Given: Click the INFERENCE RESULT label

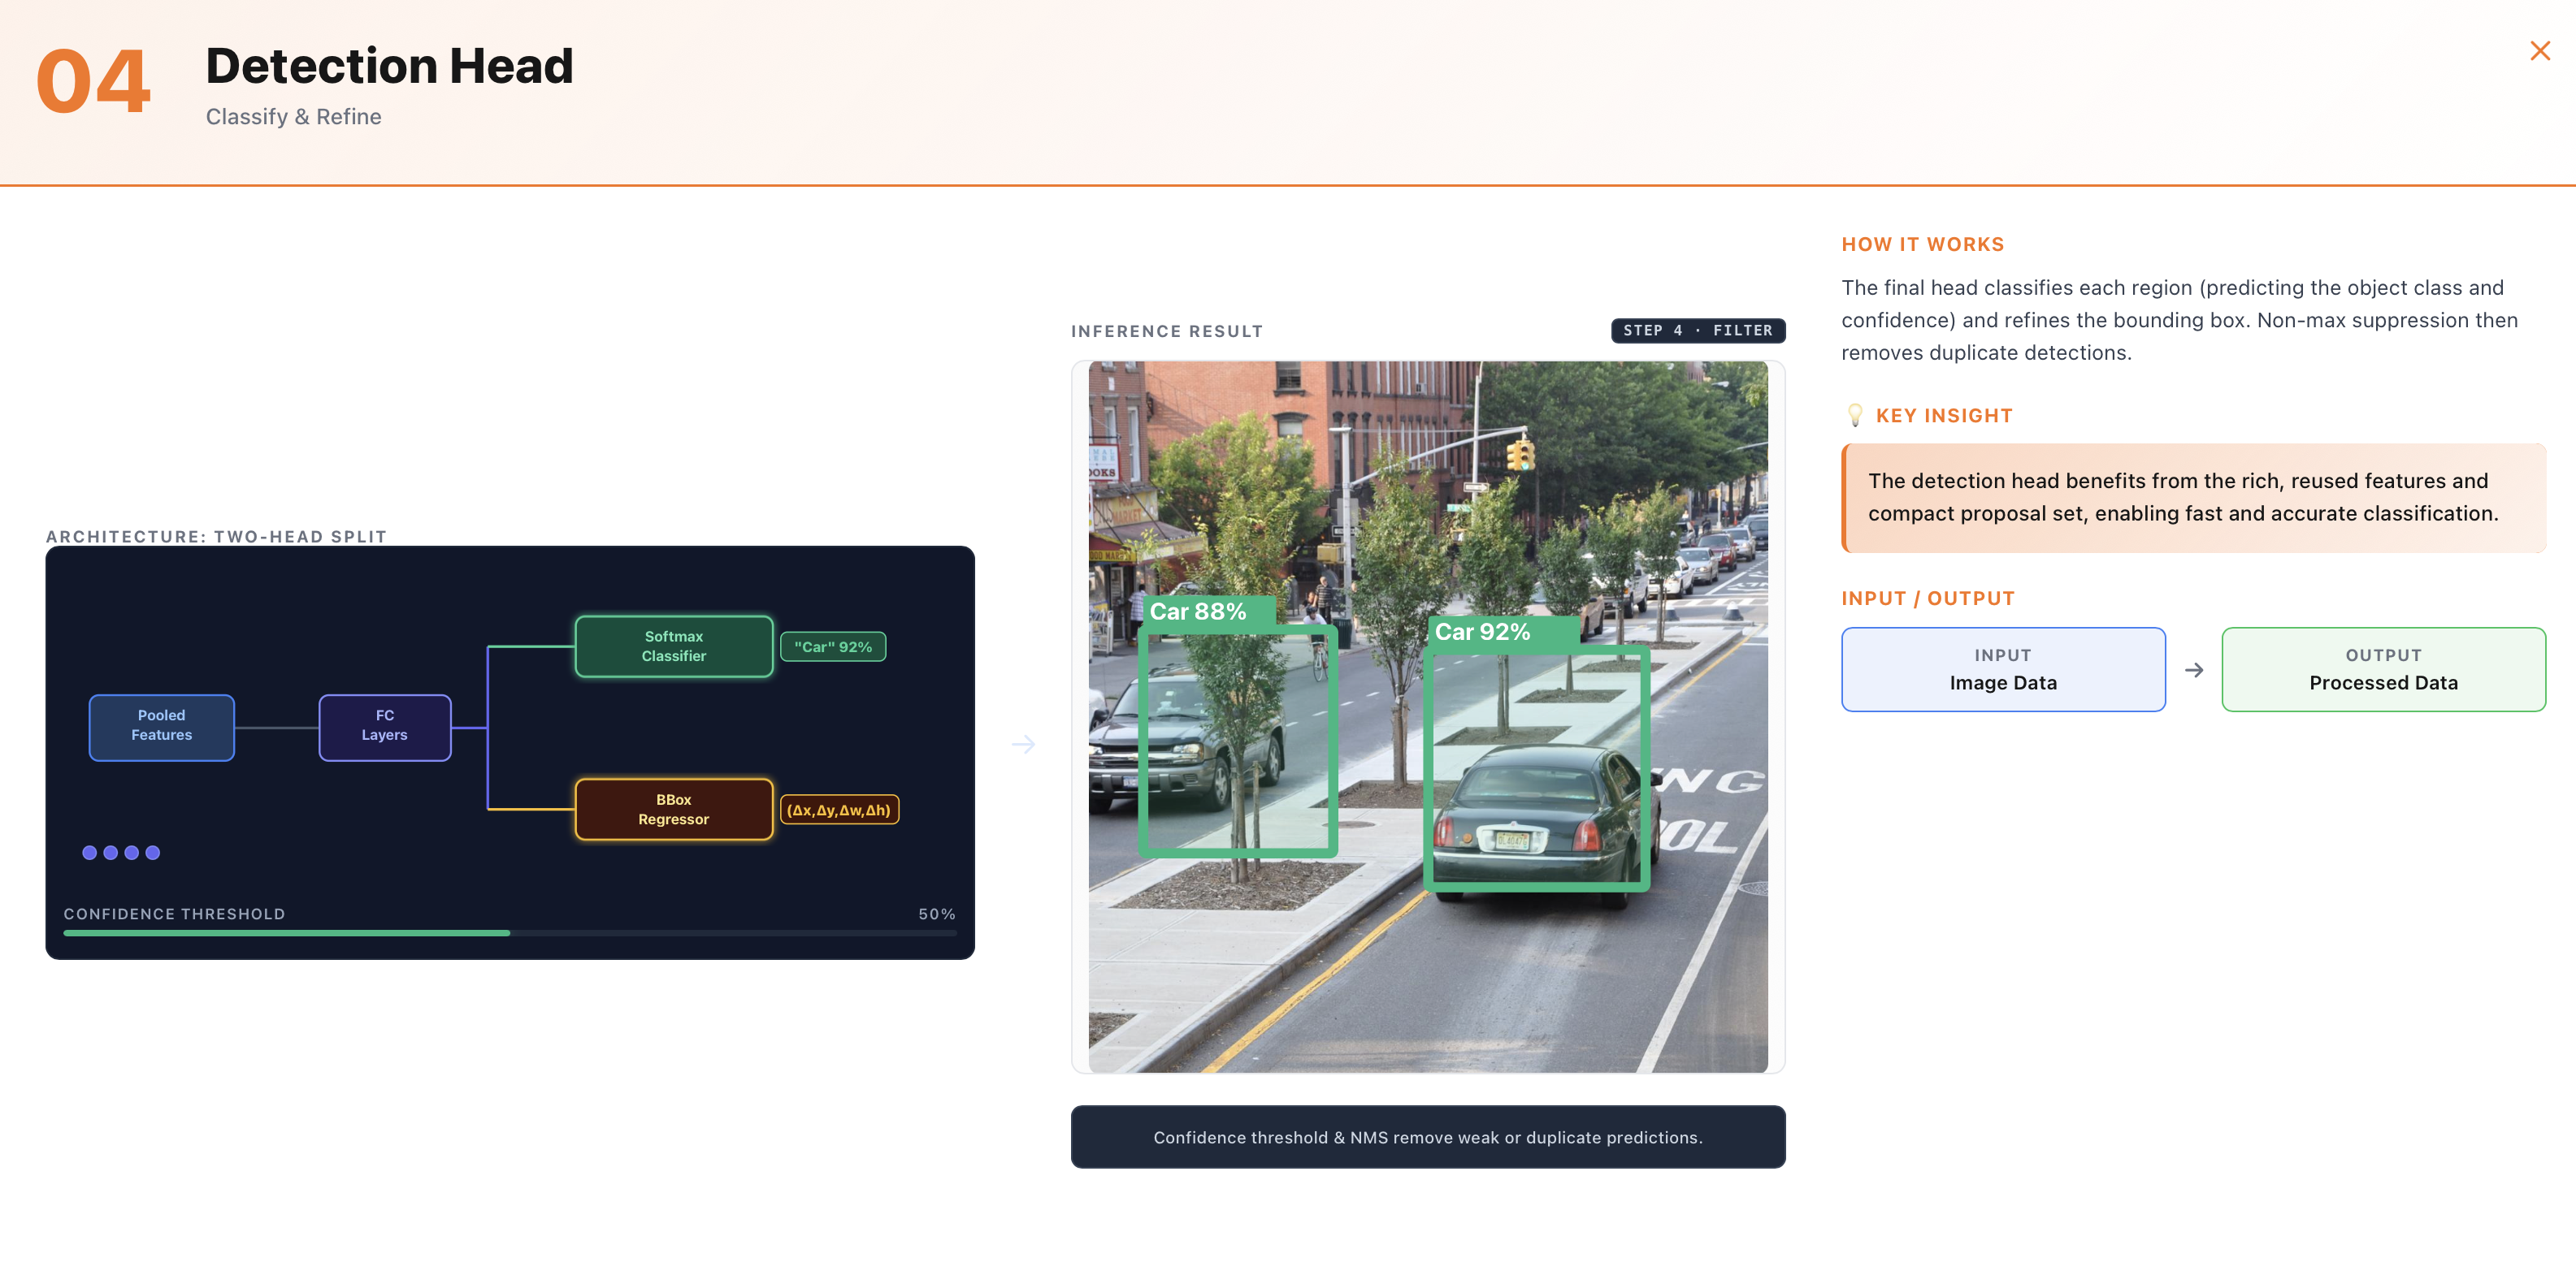Looking at the screenshot, I should [x=1167, y=331].
